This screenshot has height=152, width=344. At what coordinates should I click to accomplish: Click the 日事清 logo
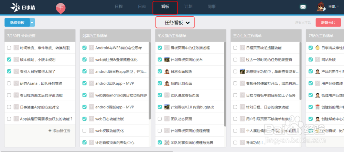pos(23,7)
